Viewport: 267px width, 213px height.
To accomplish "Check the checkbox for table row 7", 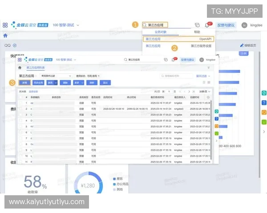I will coord(20,138).
